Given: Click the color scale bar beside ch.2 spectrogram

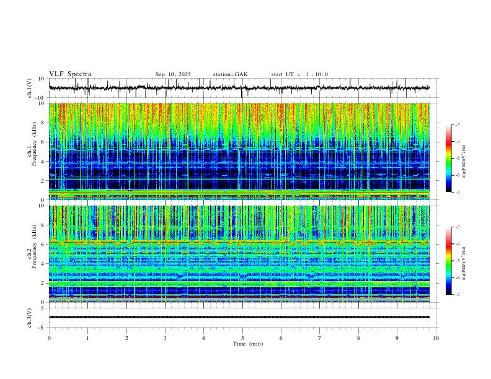Looking at the screenshot, I should (449, 261).
